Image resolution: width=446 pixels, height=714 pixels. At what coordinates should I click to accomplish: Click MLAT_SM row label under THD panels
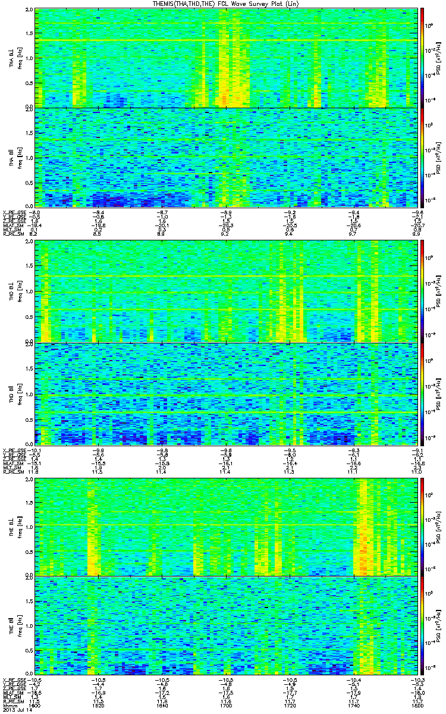pyautogui.click(x=13, y=463)
